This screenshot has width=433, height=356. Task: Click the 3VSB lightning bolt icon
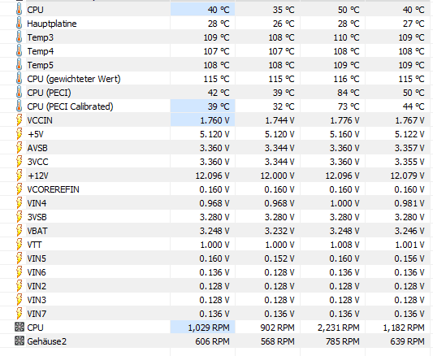pyautogui.click(x=19, y=217)
